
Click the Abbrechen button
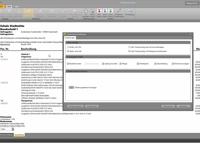point(183,106)
